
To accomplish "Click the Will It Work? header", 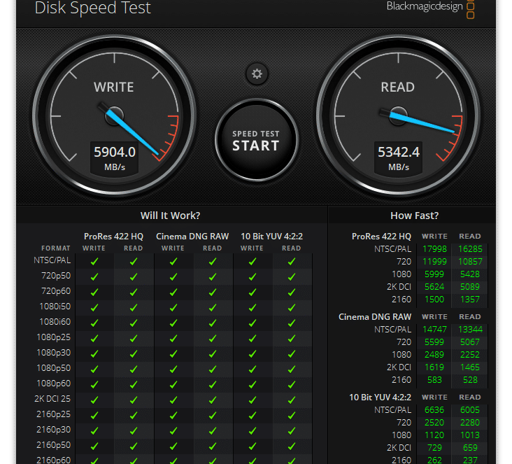I will (170, 216).
